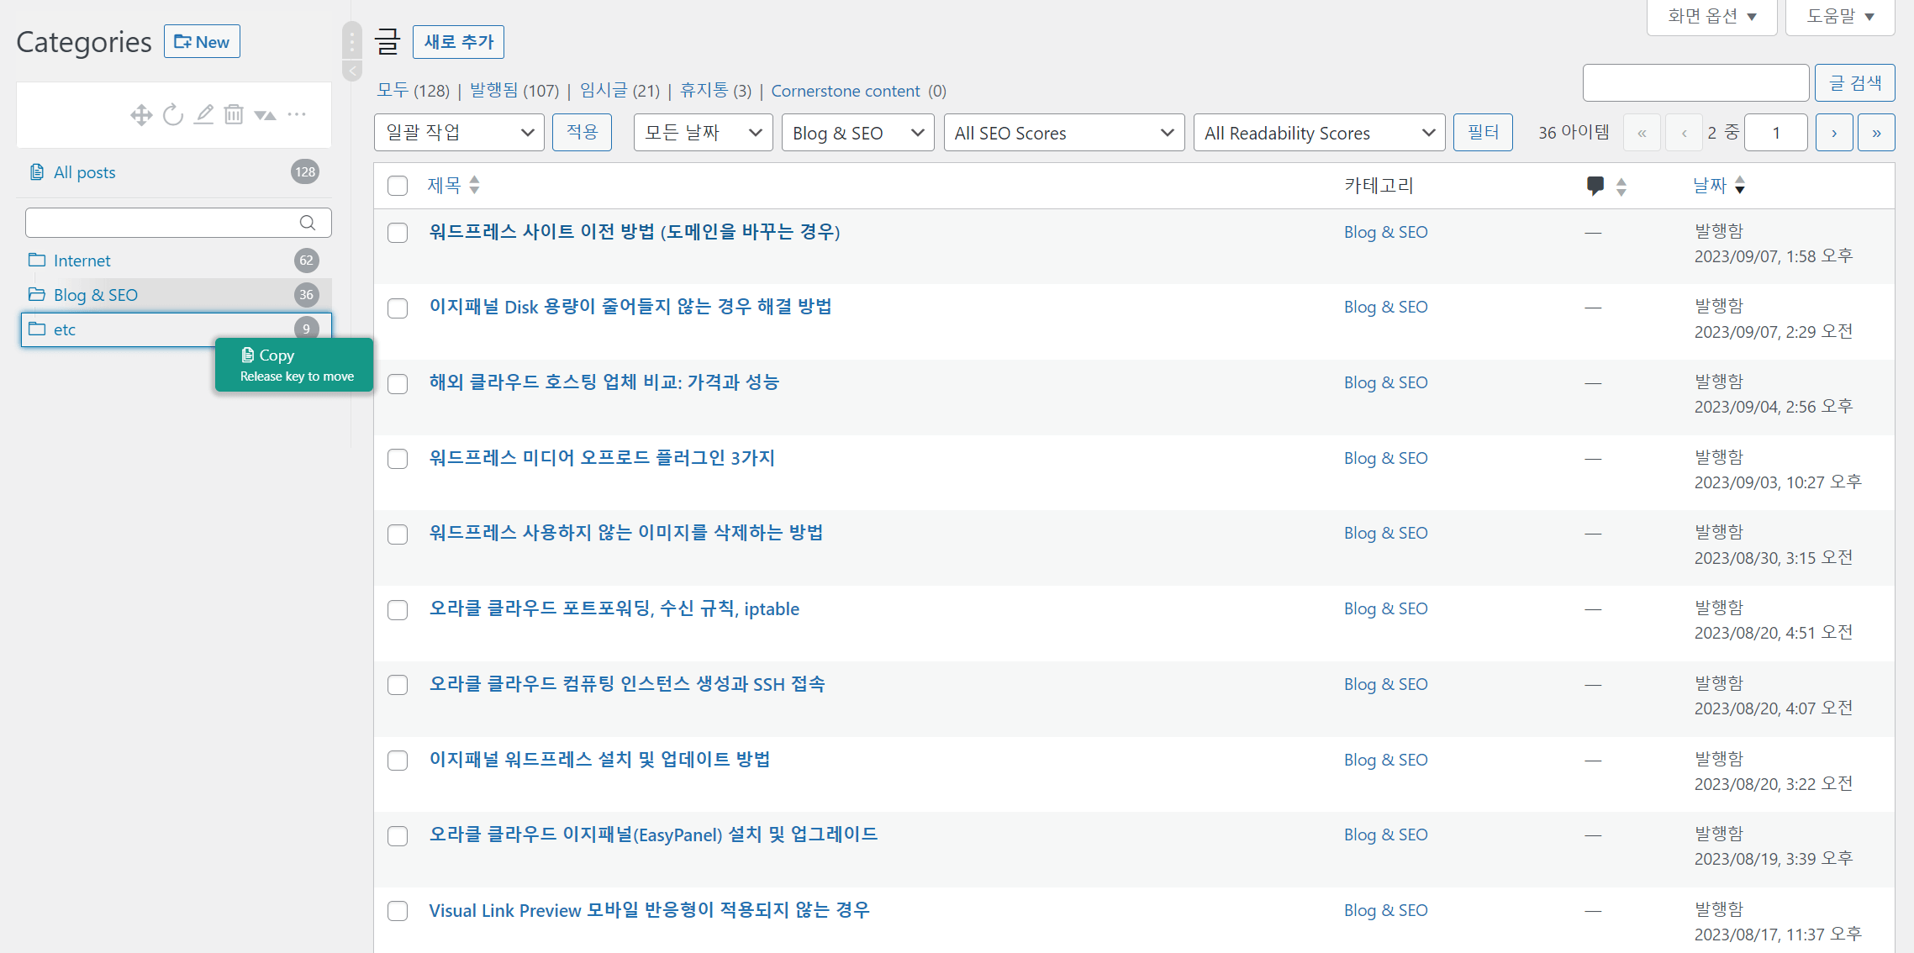Check the post '워드프레스 미디어 오프로드 플러그인 3가지'

click(398, 459)
